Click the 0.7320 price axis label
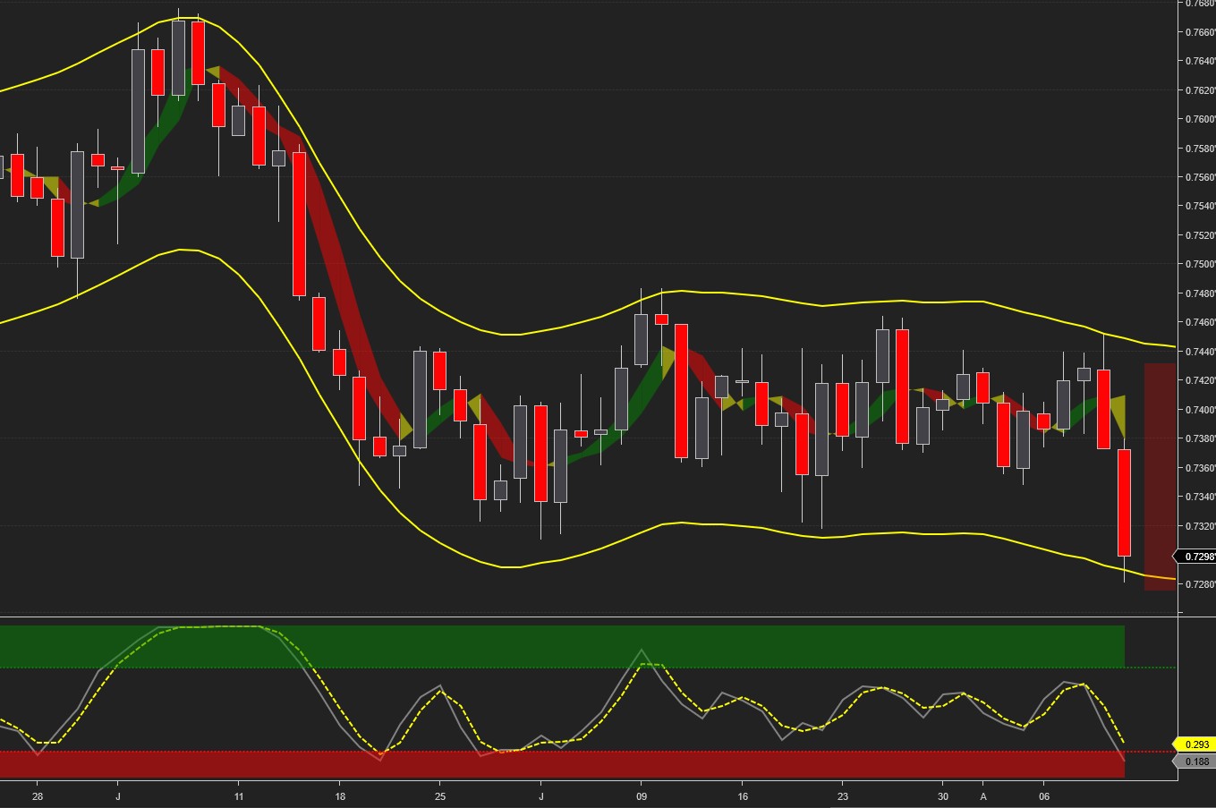 tap(1200, 526)
